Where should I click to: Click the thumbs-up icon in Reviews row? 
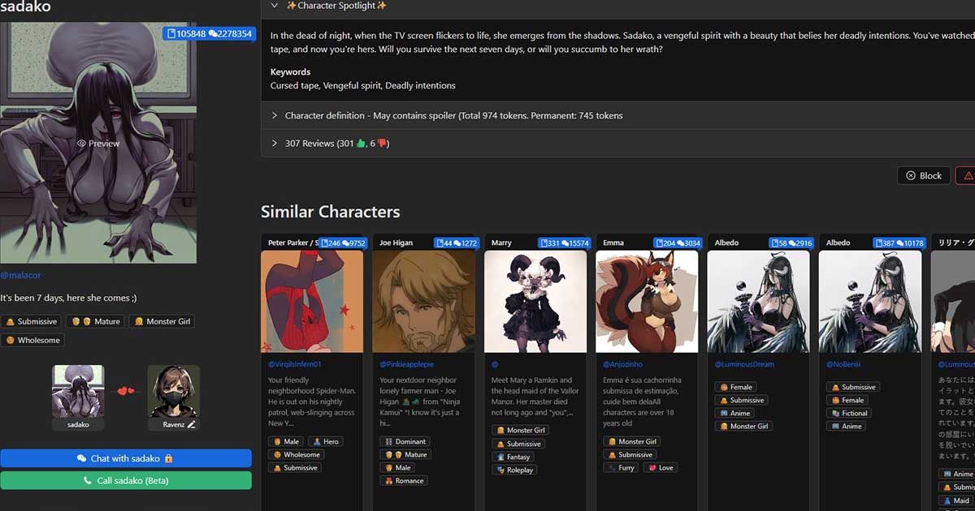[362, 144]
